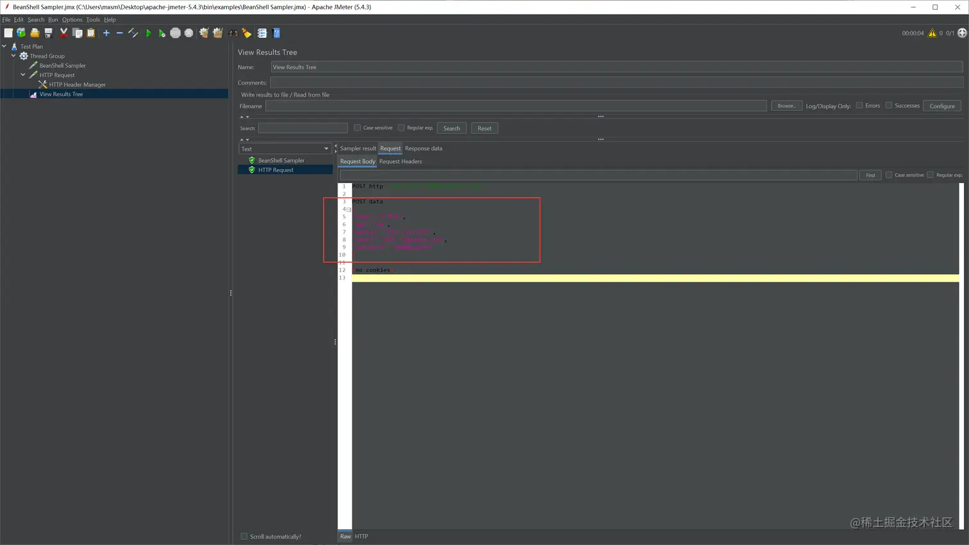Open the Options menu
969x545 pixels.
point(72,20)
